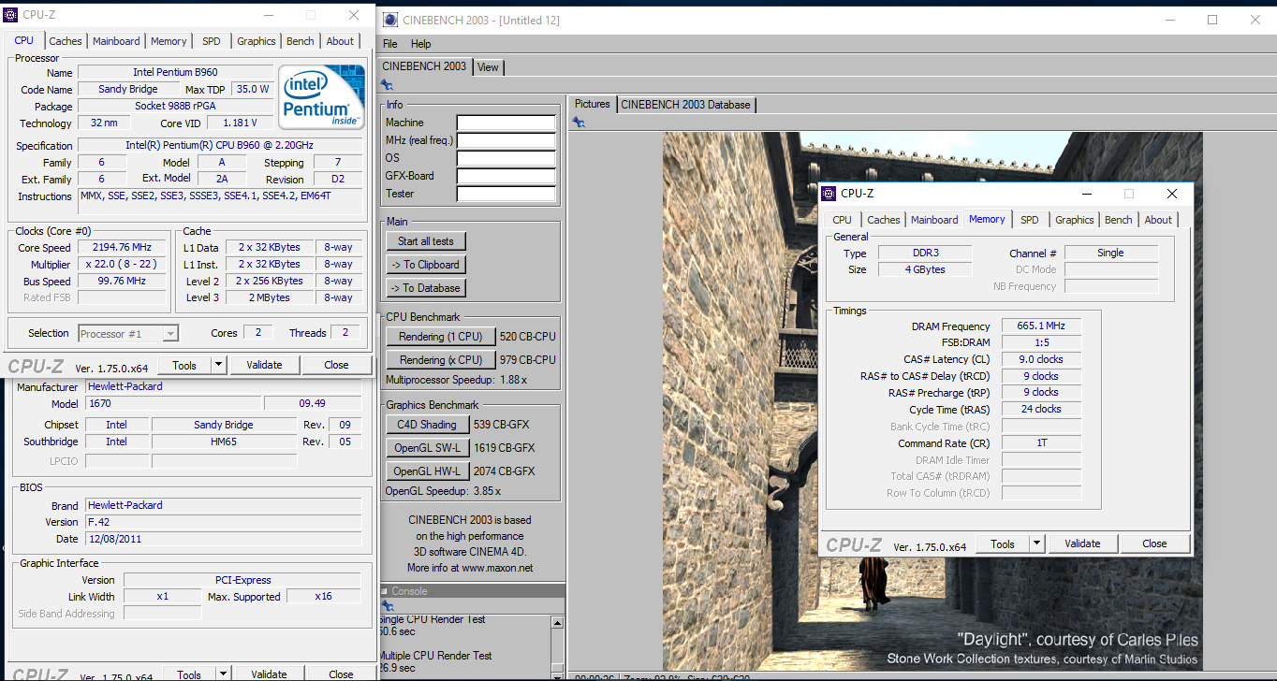
Task: Click the CPU-Z Memory window title icon
Action: pyautogui.click(x=828, y=194)
